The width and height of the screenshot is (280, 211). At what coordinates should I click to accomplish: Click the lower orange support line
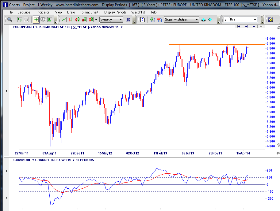[211, 63]
